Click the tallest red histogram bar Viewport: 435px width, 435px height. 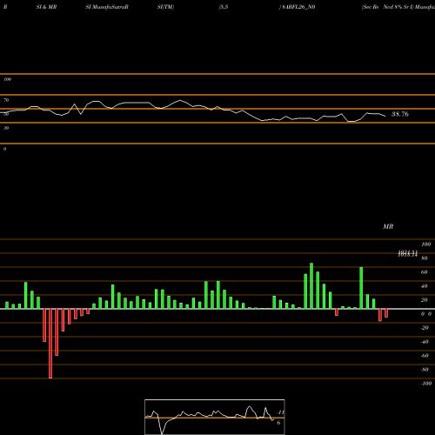[x=50, y=344]
